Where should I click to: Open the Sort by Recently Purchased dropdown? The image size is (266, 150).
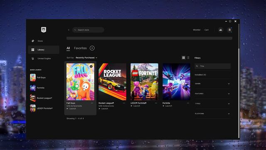pyautogui.click(x=86, y=57)
